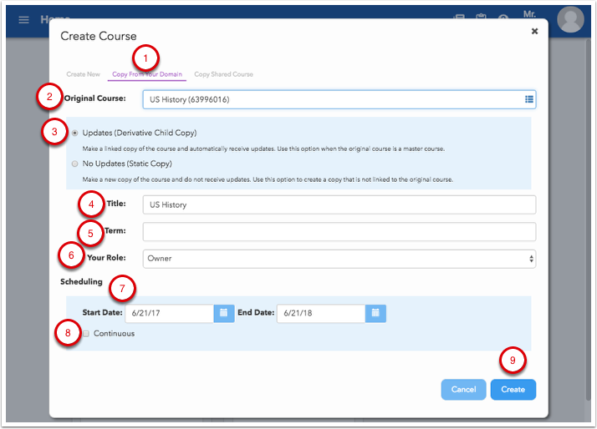Open the Start Date calendar picker
Screen dimensions: 597x429
pyautogui.click(x=224, y=313)
